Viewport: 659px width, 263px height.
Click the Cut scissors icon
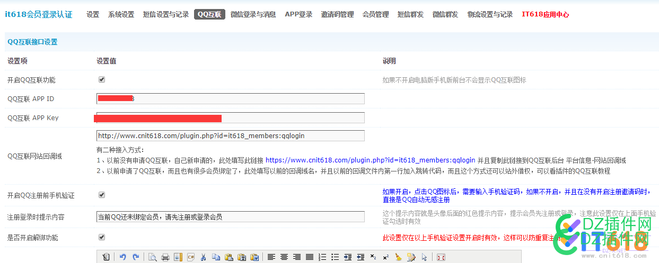tap(204, 257)
